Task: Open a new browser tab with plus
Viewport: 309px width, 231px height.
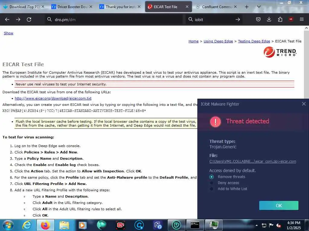Action: (x=247, y=7)
